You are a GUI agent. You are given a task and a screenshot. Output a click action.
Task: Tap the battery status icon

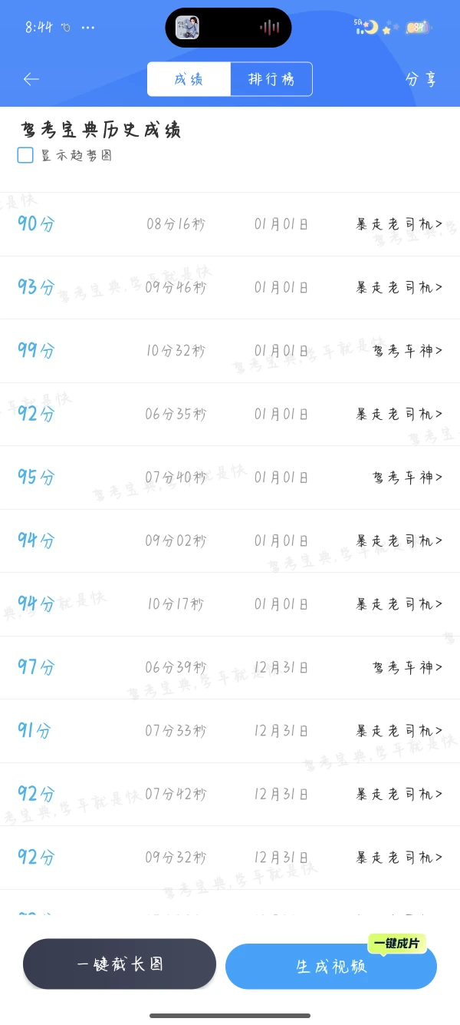pos(417,28)
